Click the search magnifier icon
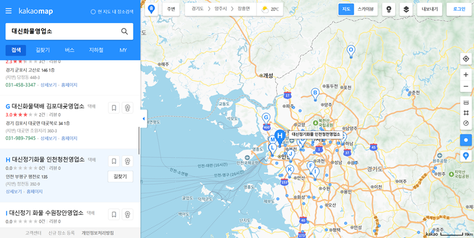 click(124, 31)
